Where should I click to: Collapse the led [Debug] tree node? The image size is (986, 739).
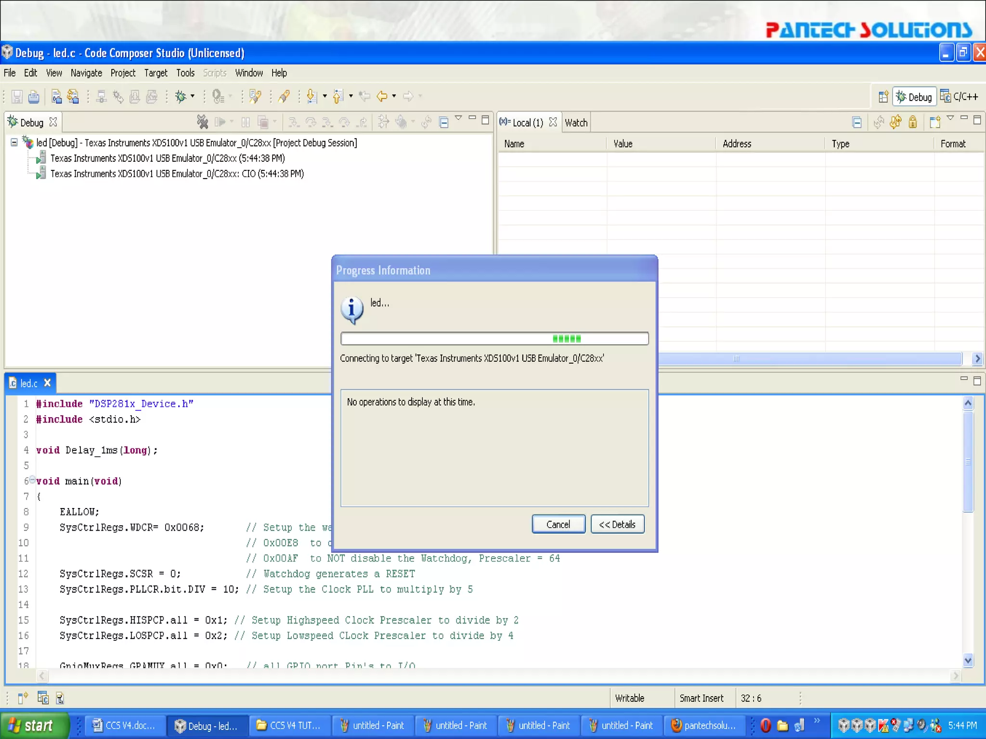[x=14, y=142]
